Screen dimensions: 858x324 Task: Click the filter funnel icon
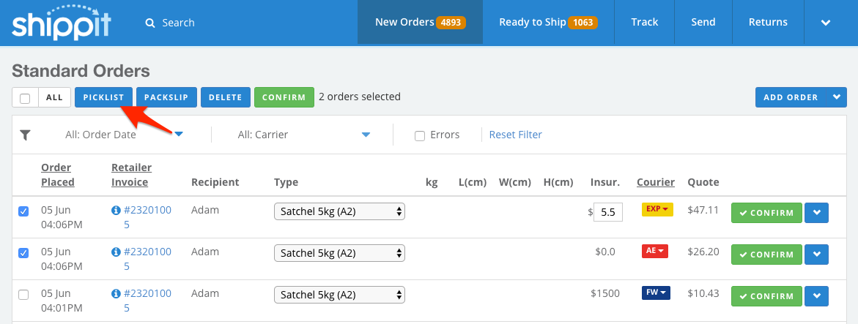26,135
